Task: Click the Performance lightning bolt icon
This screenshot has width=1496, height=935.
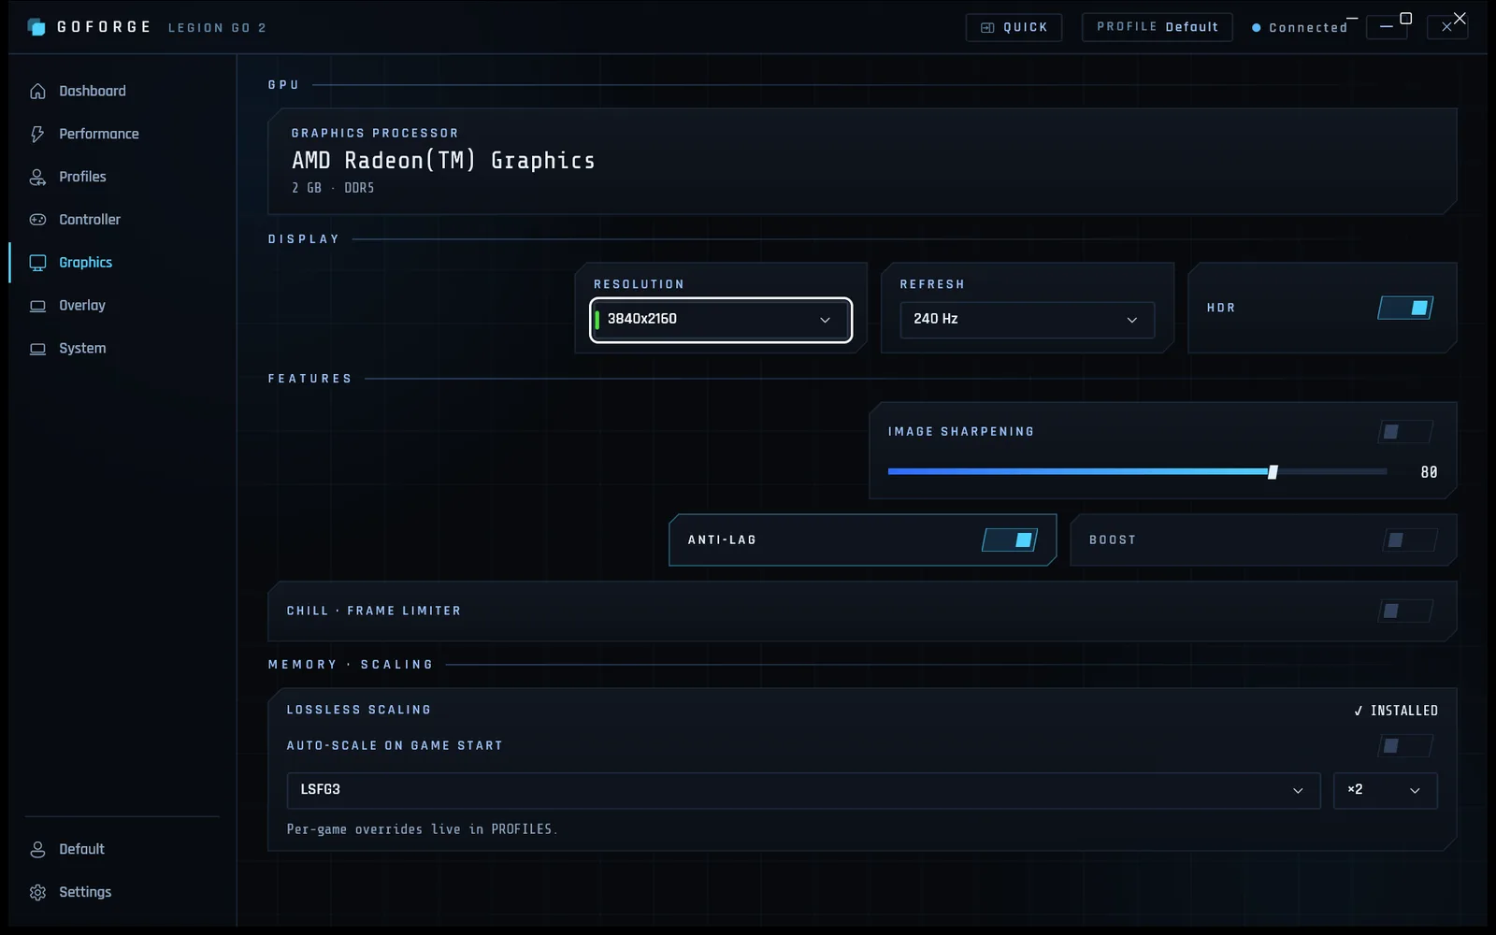Action: click(37, 134)
